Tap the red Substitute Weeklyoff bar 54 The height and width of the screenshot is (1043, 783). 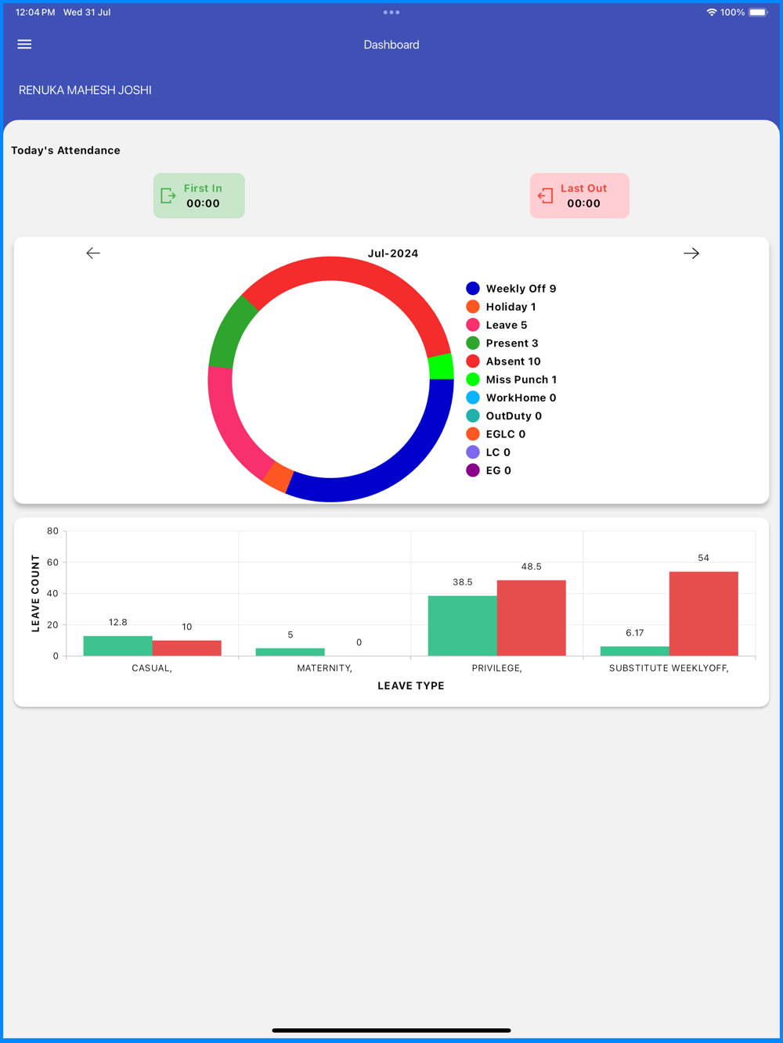pos(703,613)
